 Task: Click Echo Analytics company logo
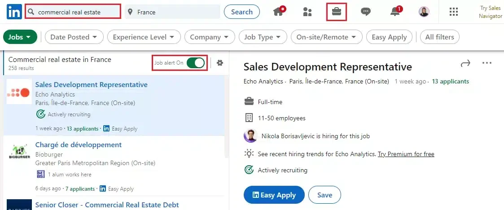point(19,92)
